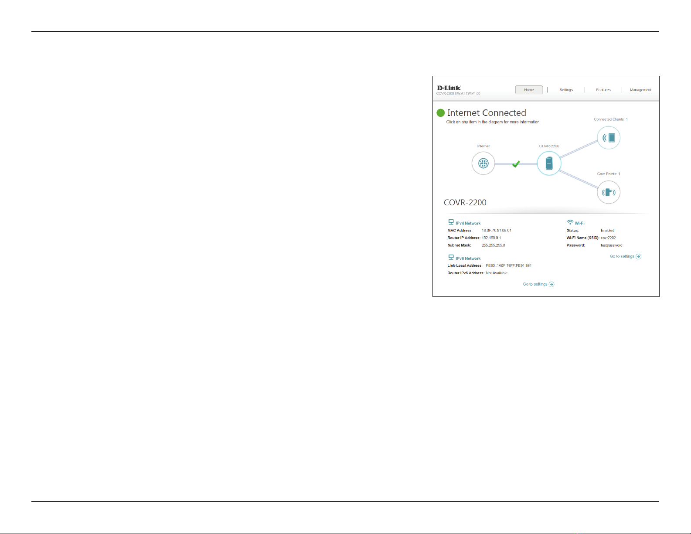Screen dimensions: 691x534
Task: Click the subnet mask value 255.255.255.0
Action: (494, 245)
